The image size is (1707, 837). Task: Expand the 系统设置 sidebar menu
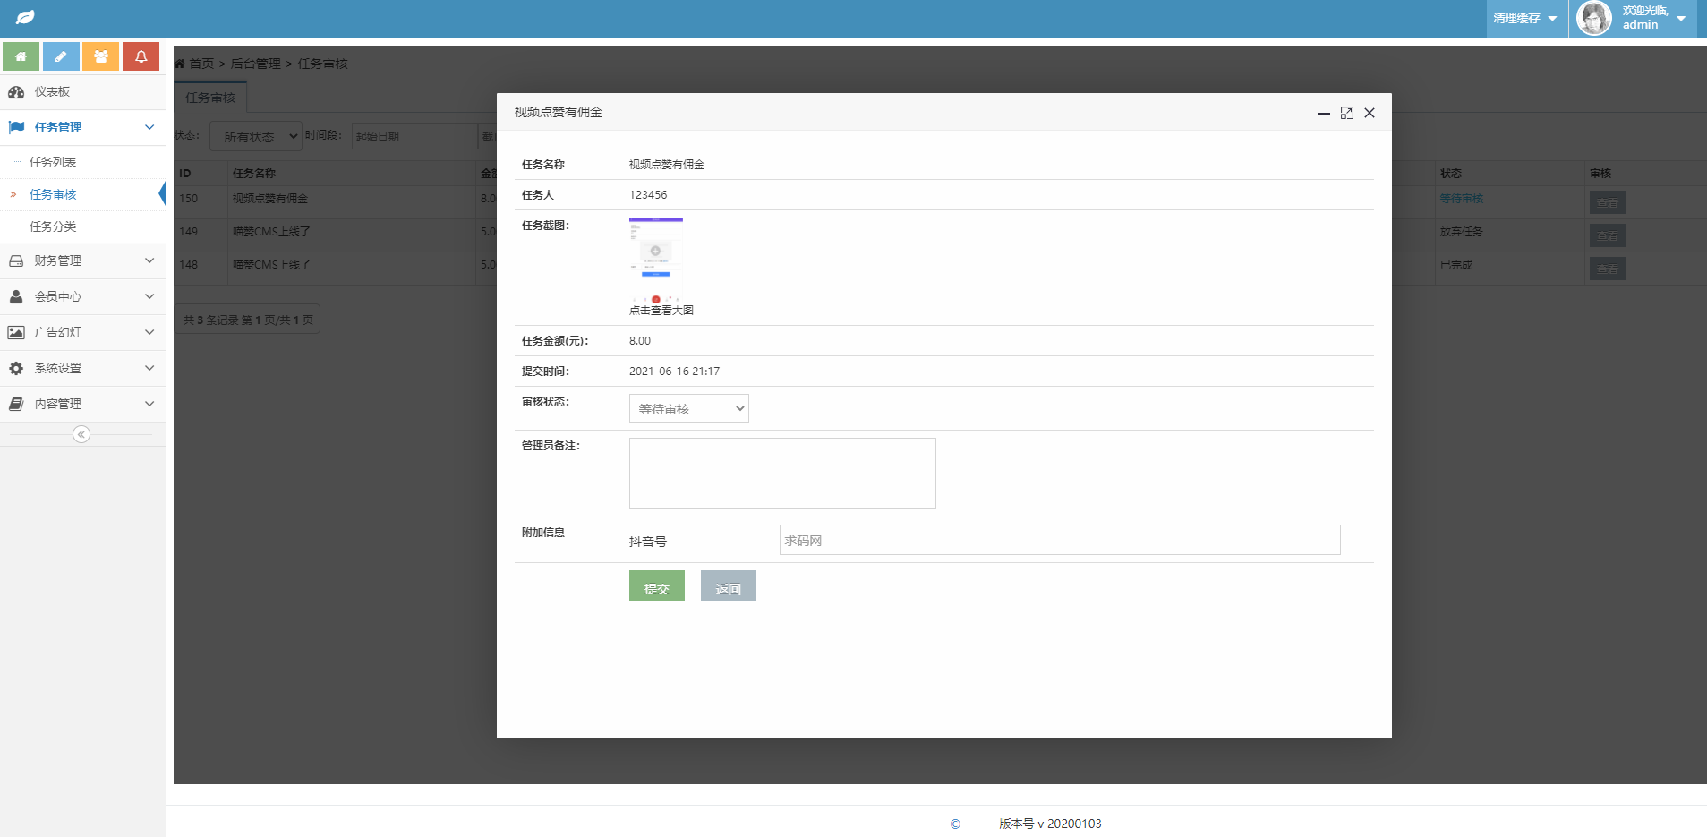[82, 368]
